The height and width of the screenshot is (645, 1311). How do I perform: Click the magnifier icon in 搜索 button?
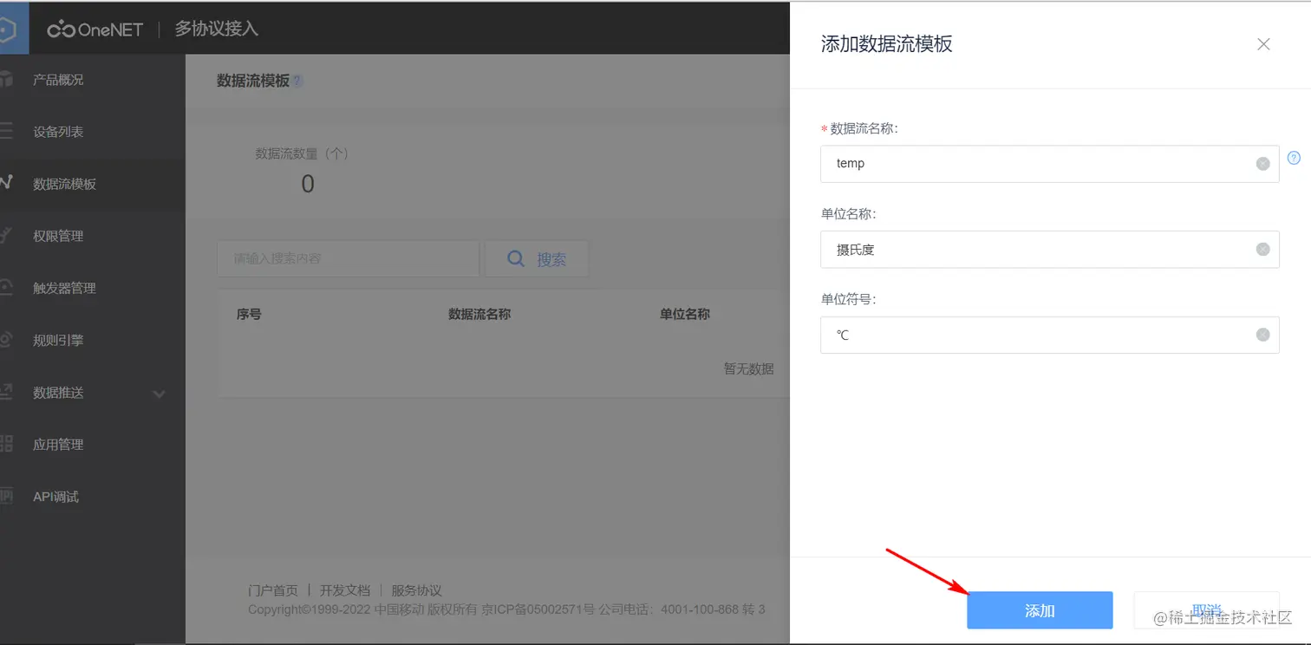point(516,258)
